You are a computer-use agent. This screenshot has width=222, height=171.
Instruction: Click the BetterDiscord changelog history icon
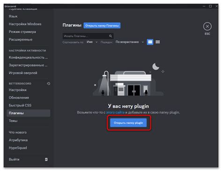49,84
